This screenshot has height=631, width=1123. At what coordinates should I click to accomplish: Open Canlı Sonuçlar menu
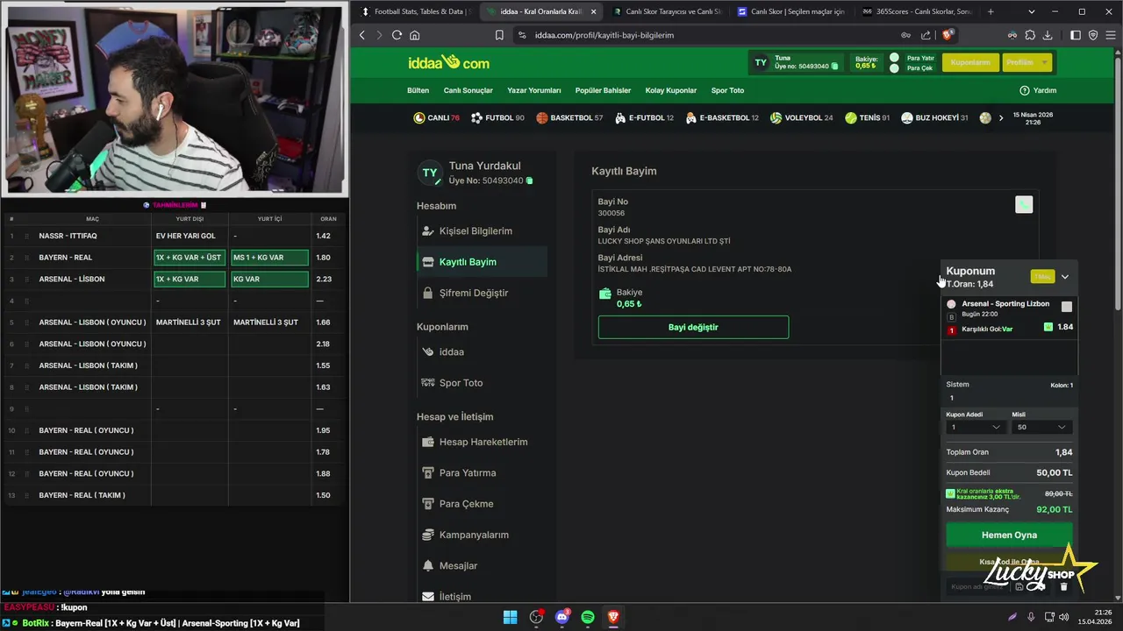pyautogui.click(x=468, y=90)
